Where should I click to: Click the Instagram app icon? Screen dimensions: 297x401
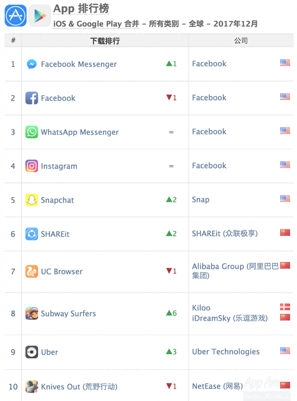[x=32, y=166]
